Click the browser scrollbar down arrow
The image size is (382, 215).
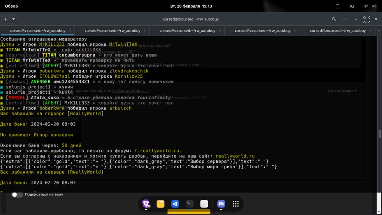pyautogui.click(x=379, y=212)
